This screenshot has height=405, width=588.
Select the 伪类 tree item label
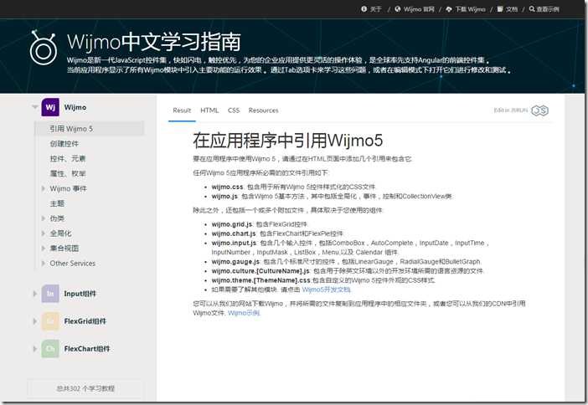(x=57, y=218)
